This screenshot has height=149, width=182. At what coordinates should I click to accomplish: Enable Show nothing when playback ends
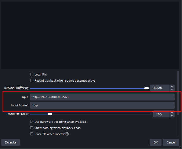tap(32, 128)
